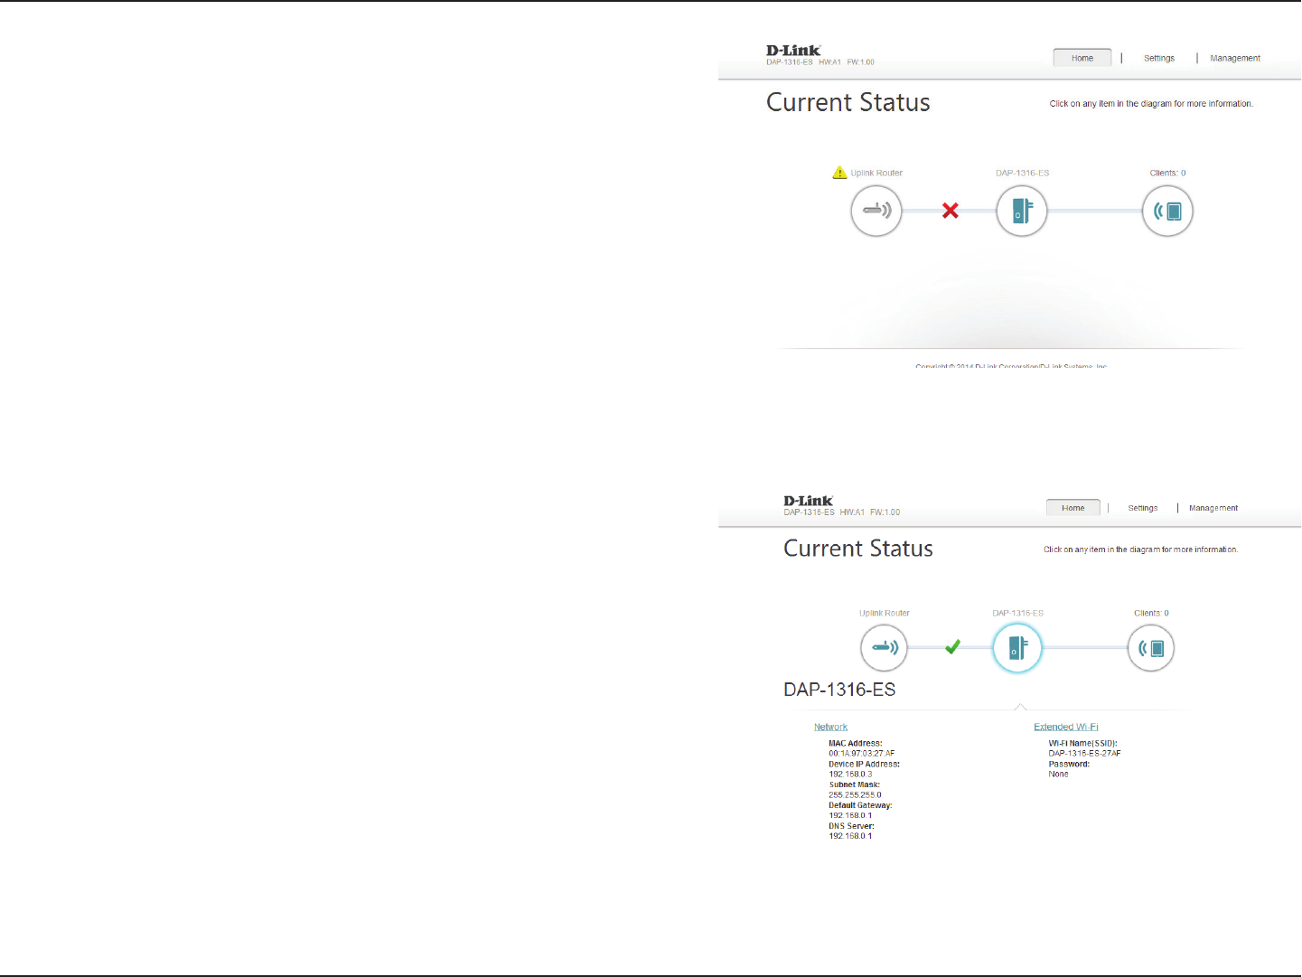The height and width of the screenshot is (977, 1302).
Task: Click the large 'DAP-1316-ES' details heading
Action: point(839,690)
